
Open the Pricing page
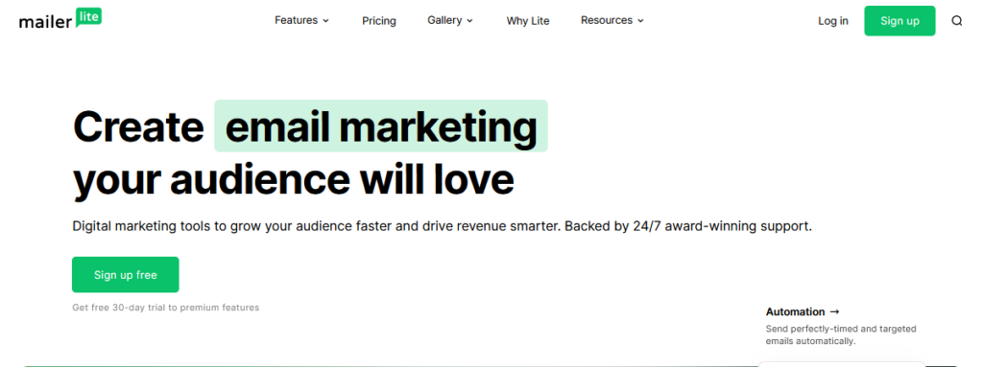378,21
